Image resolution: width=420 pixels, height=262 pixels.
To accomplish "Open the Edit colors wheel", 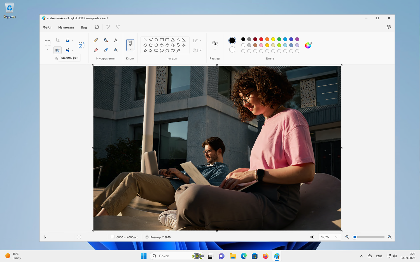I will (x=308, y=45).
